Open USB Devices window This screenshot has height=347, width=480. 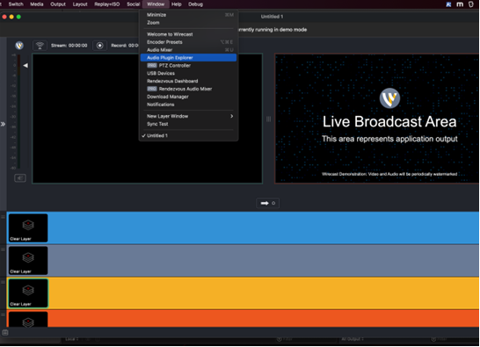188,74
